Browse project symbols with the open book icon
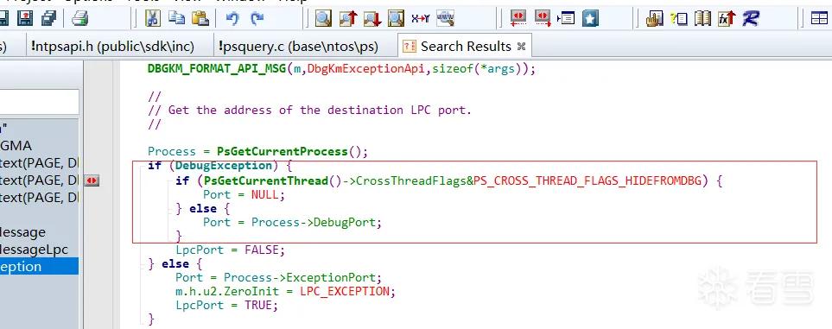Viewport: 832px width, 329px height. 702,19
